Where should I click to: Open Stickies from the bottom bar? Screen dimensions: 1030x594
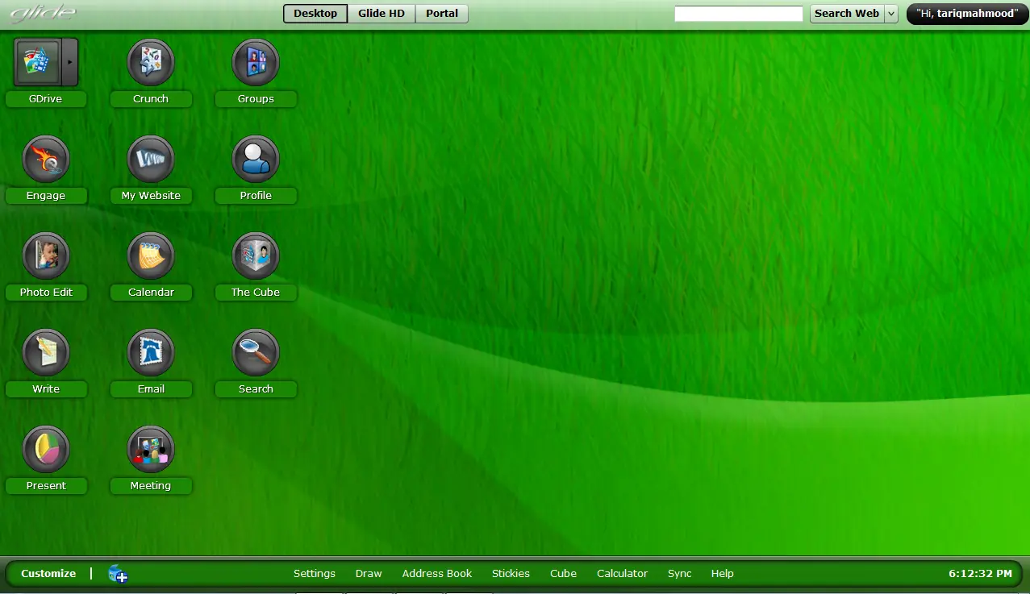pyautogui.click(x=511, y=574)
